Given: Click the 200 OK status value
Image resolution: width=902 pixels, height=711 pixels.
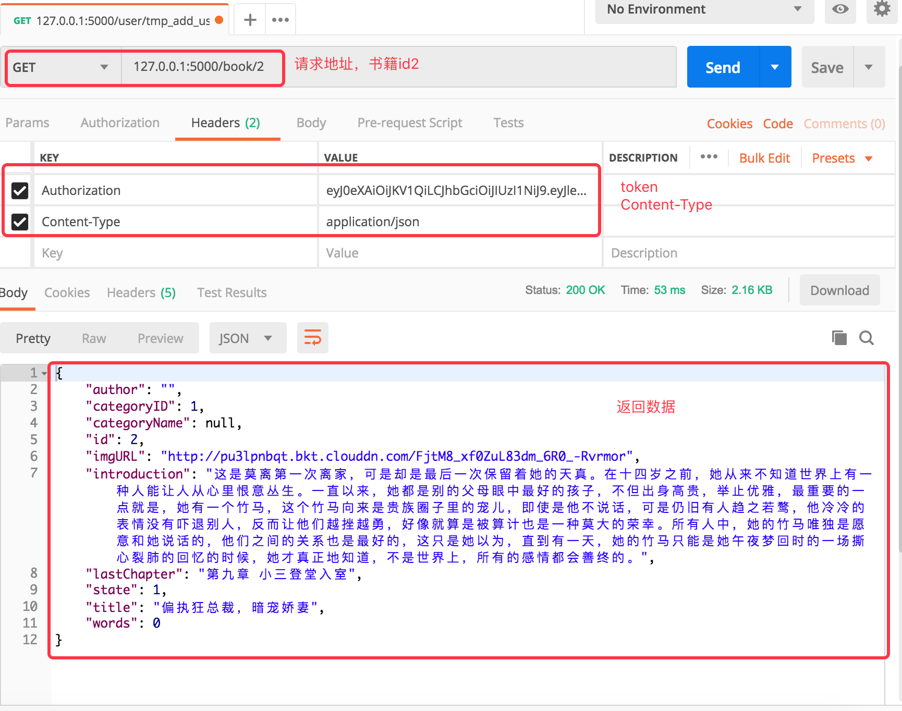Looking at the screenshot, I should coord(585,290).
